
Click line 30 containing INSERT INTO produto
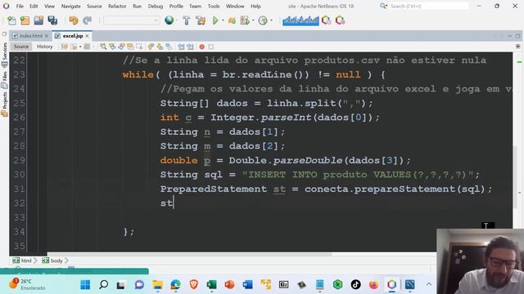coord(319,174)
